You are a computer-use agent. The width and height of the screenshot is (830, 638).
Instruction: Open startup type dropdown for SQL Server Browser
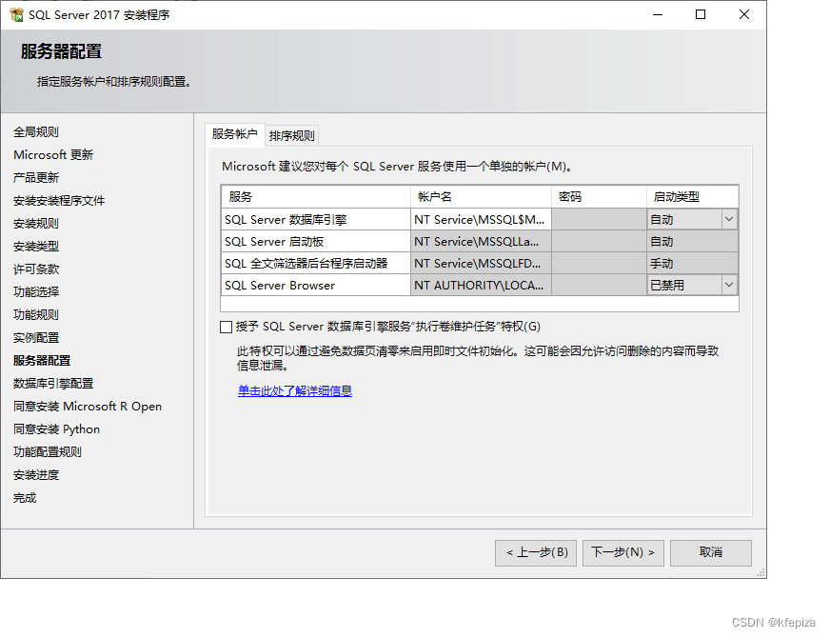coord(729,285)
